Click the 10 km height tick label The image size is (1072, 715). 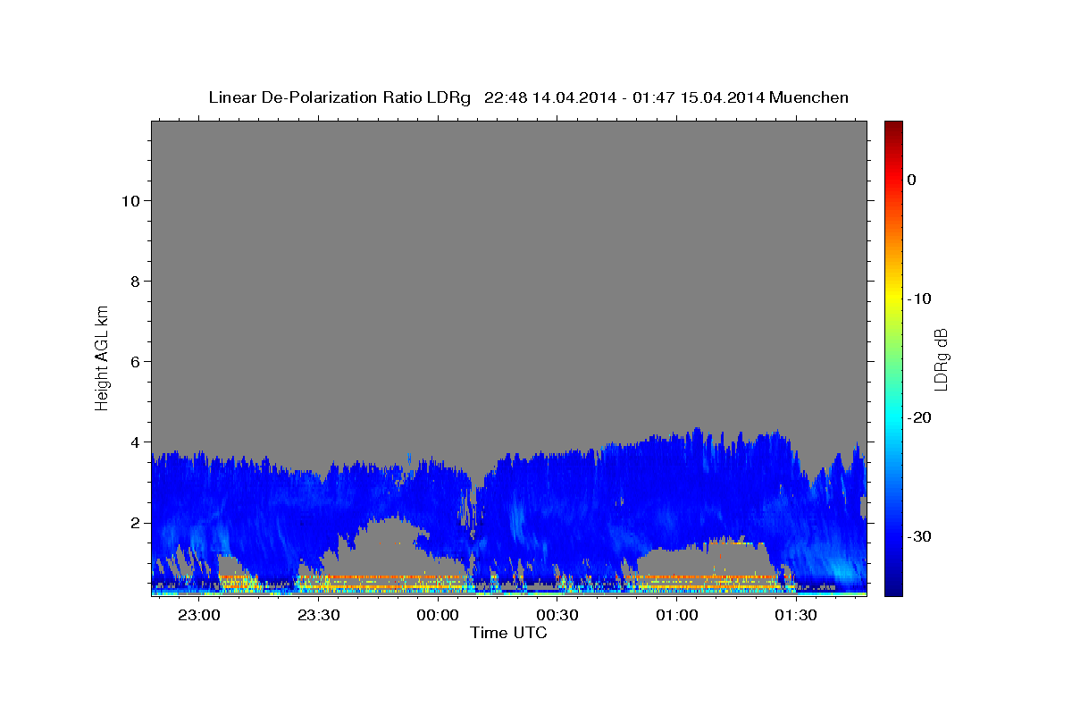point(129,201)
